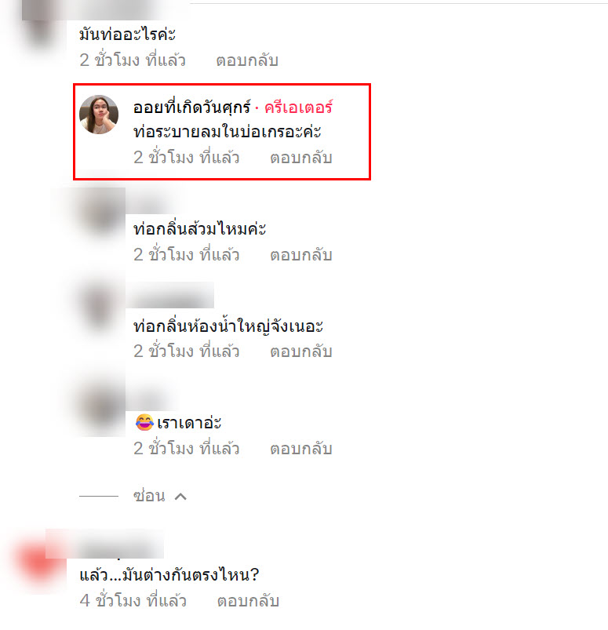Reply to the ท่อกลิ่นห้องน้ำใหญ่จังเนอะ comment

(x=301, y=351)
